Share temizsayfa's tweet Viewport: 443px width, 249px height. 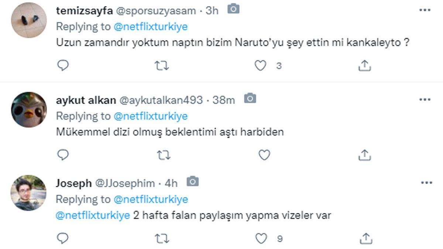(364, 66)
